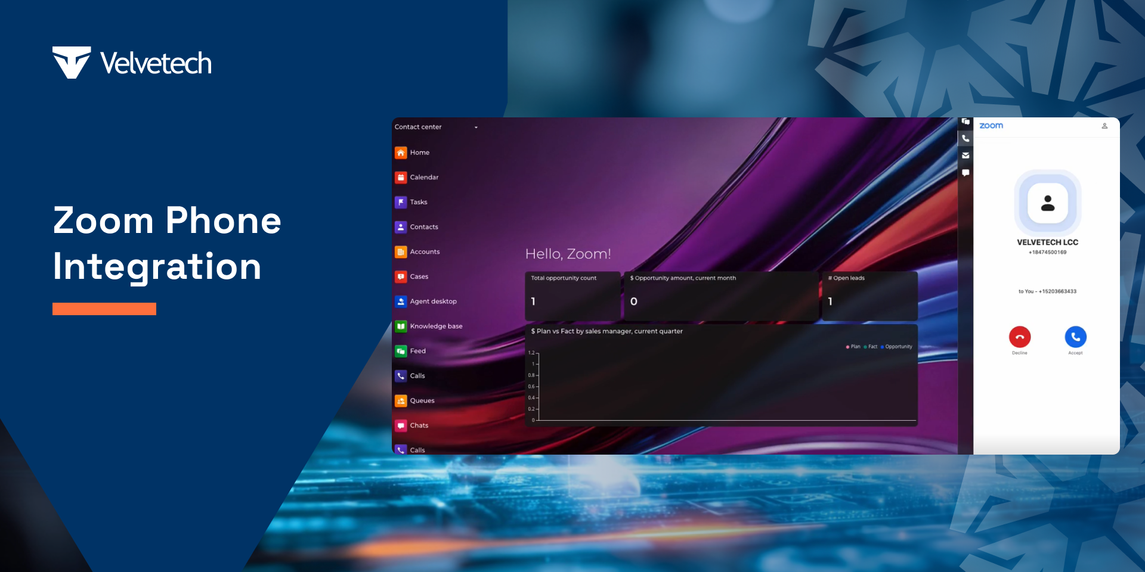Open the Zoom widget user profile icon

tap(1104, 126)
